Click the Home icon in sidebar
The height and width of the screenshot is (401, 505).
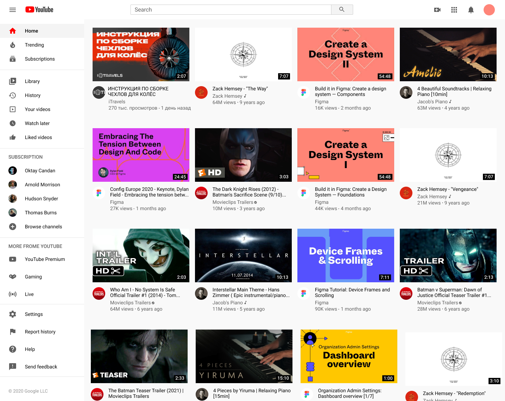pyautogui.click(x=13, y=31)
